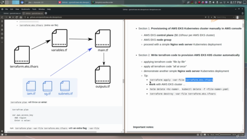The height and width of the screenshot is (139, 247).
Task: Open Window panel in sidebar
Action: [2, 38]
